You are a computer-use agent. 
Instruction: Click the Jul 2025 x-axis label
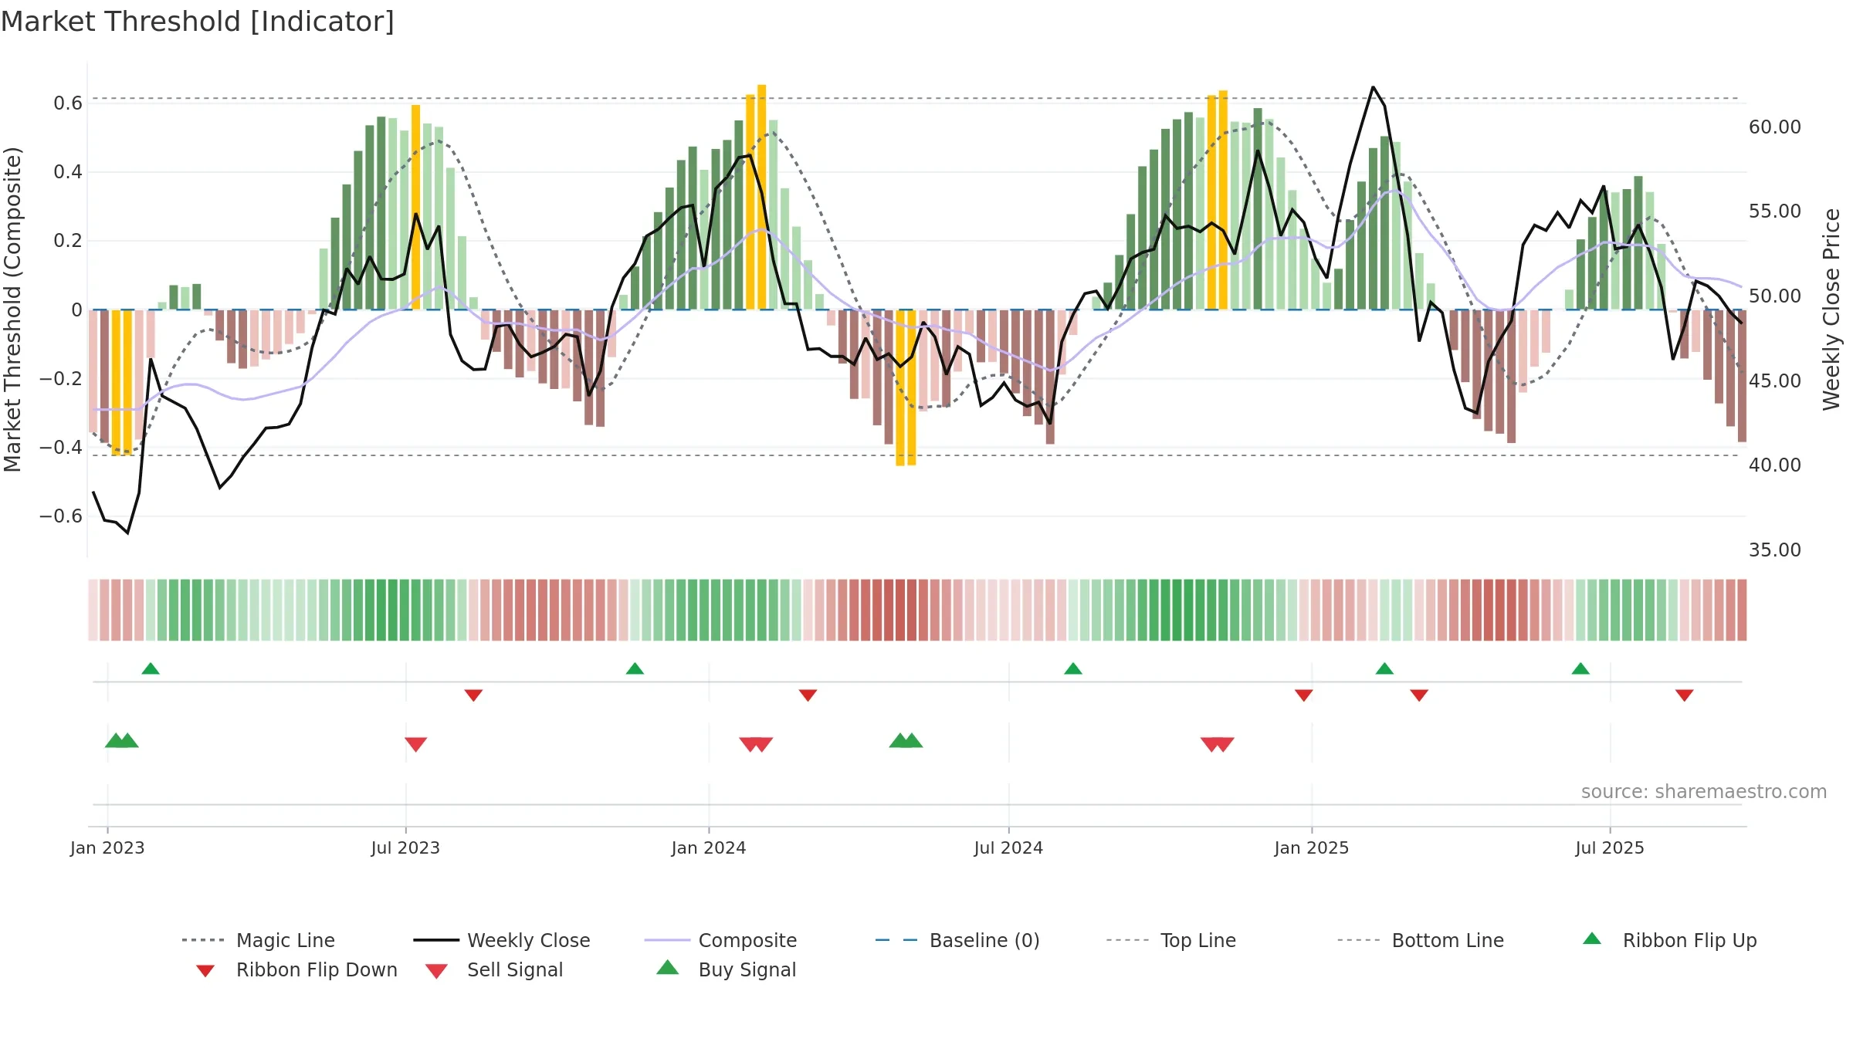click(x=1610, y=847)
